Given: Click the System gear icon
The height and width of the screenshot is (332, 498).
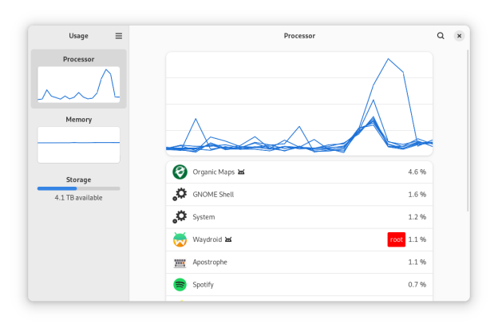Looking at the screenshot, I should (x=180, y=217).
